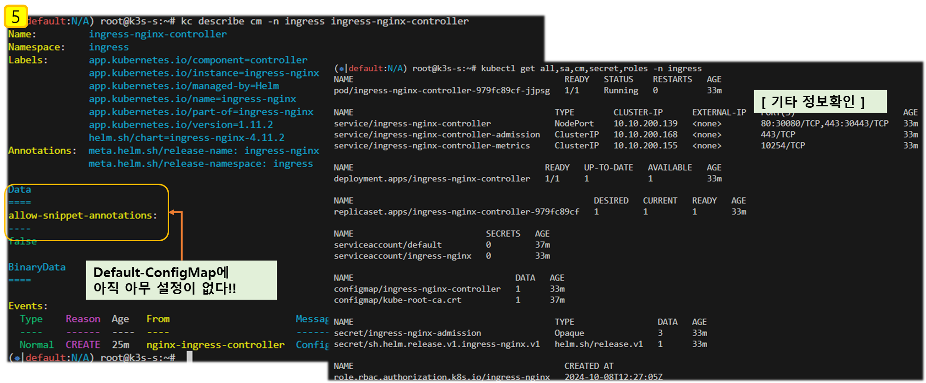
Task: Click annotation 'meta.helm.sh/release-namespace: ingress'
Action: pyautogui.click(x=201, y=163)
